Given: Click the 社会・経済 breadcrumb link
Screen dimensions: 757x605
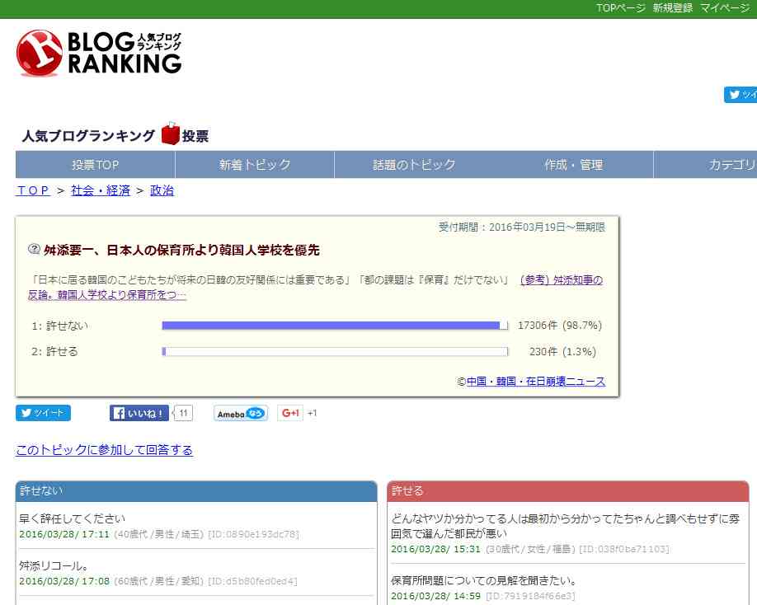Looking at the screenshot, I should point(101,190).
